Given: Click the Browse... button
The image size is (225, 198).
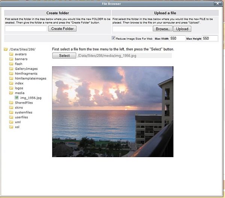Looking at the screenshot, I should pos(163,29).
